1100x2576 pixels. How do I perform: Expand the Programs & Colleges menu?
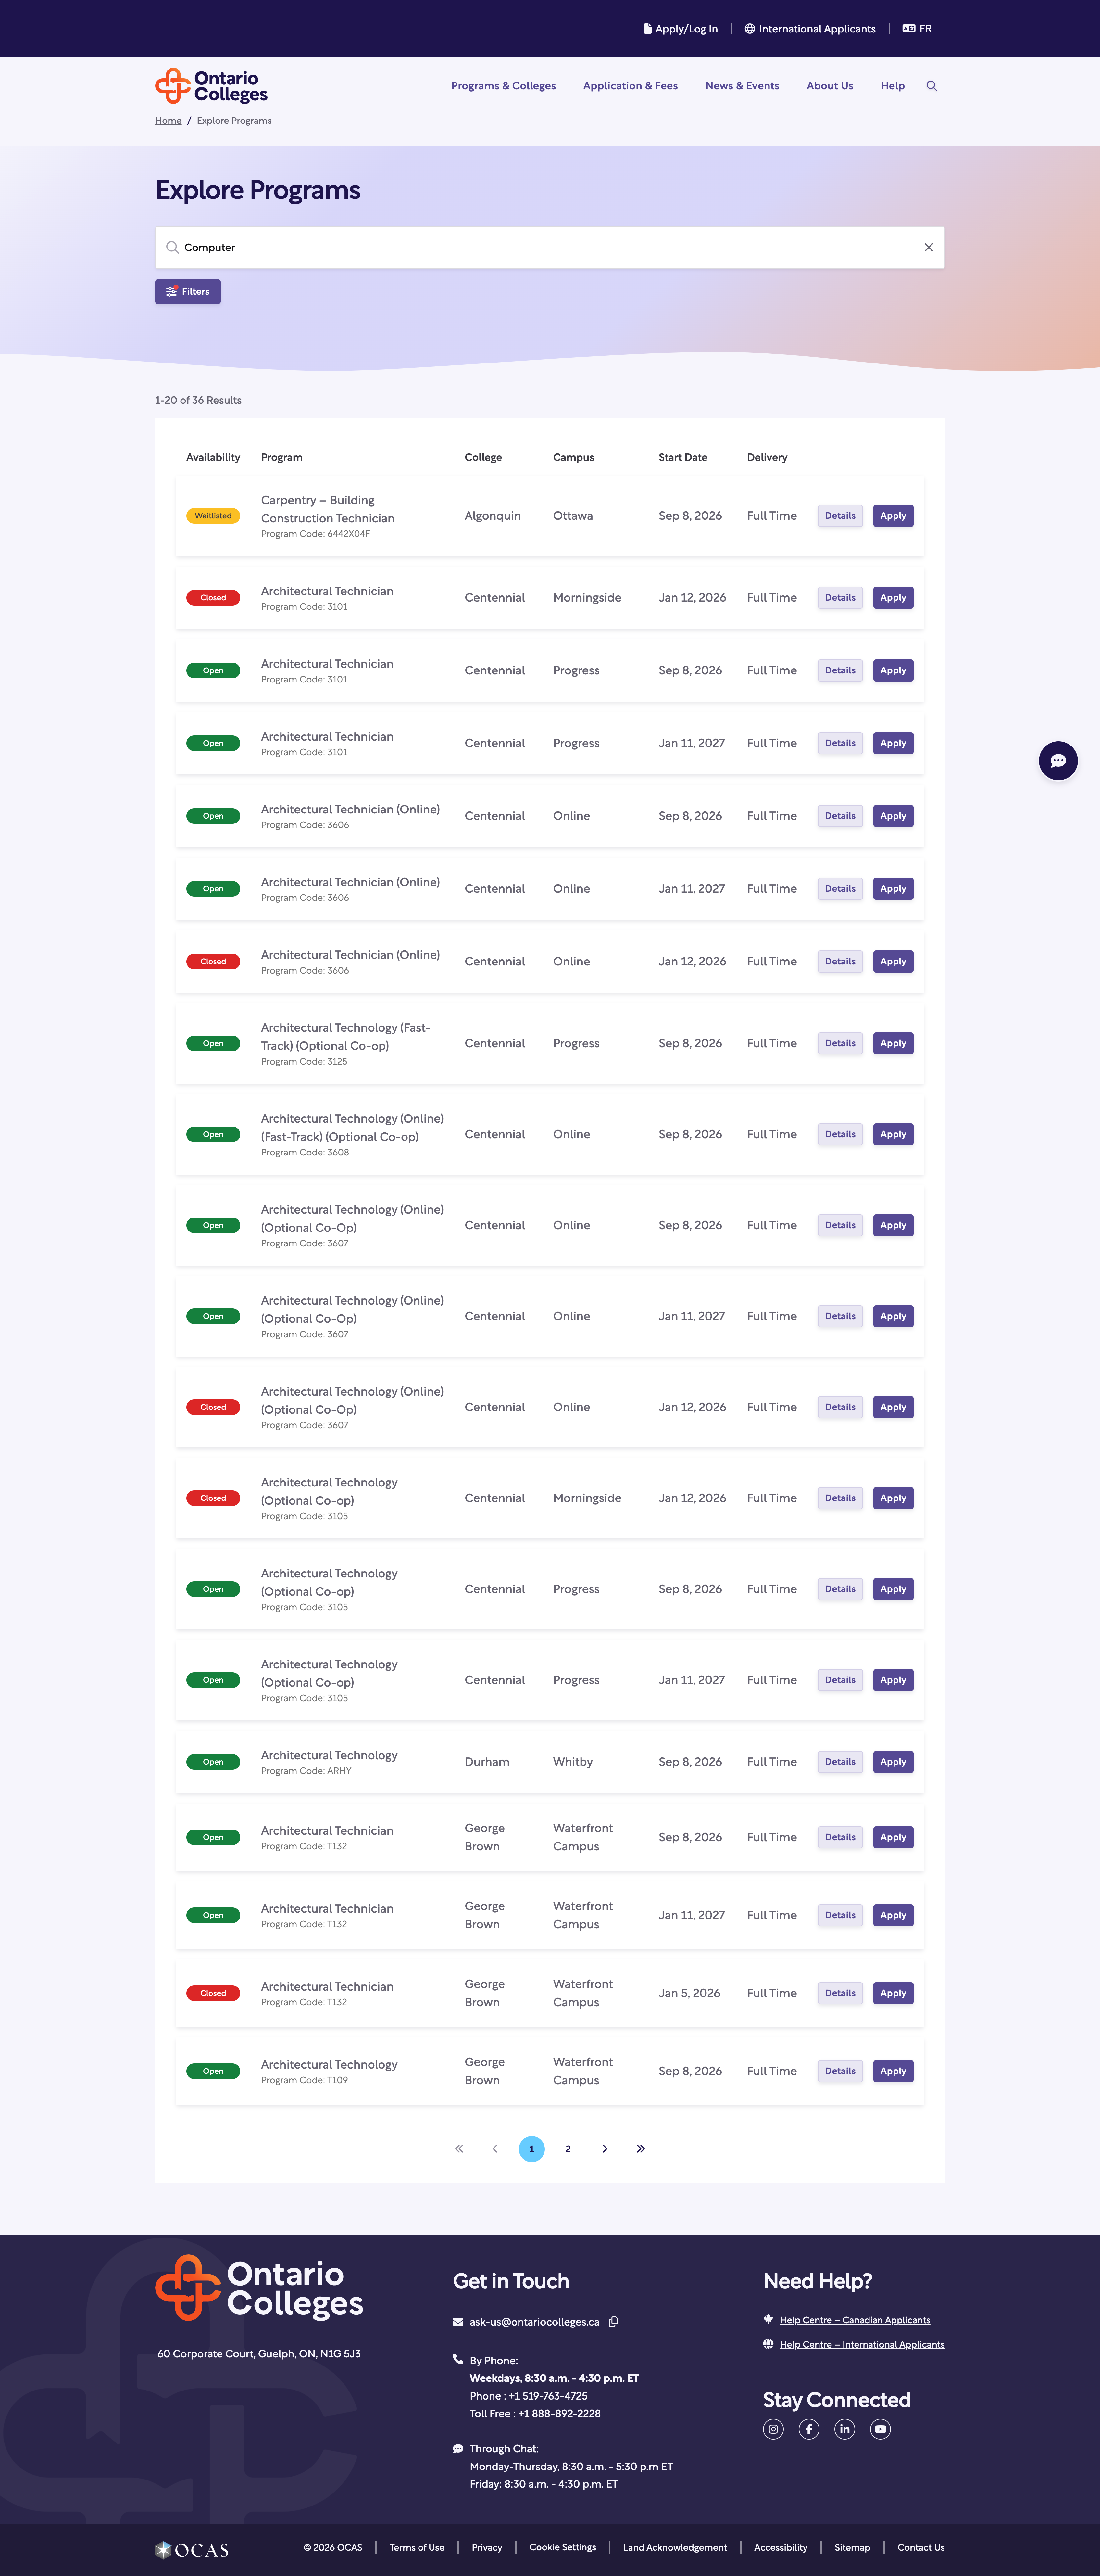coord(504,86)
